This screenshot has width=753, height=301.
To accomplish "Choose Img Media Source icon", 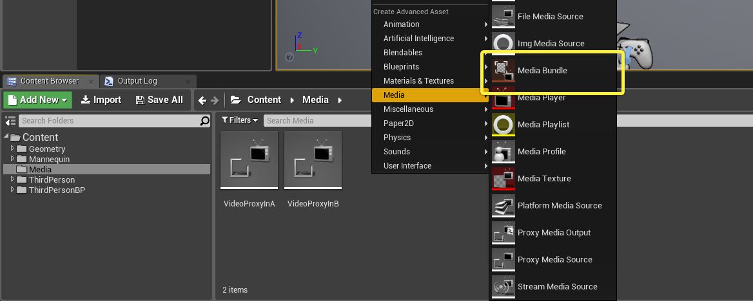I will 504,43.
